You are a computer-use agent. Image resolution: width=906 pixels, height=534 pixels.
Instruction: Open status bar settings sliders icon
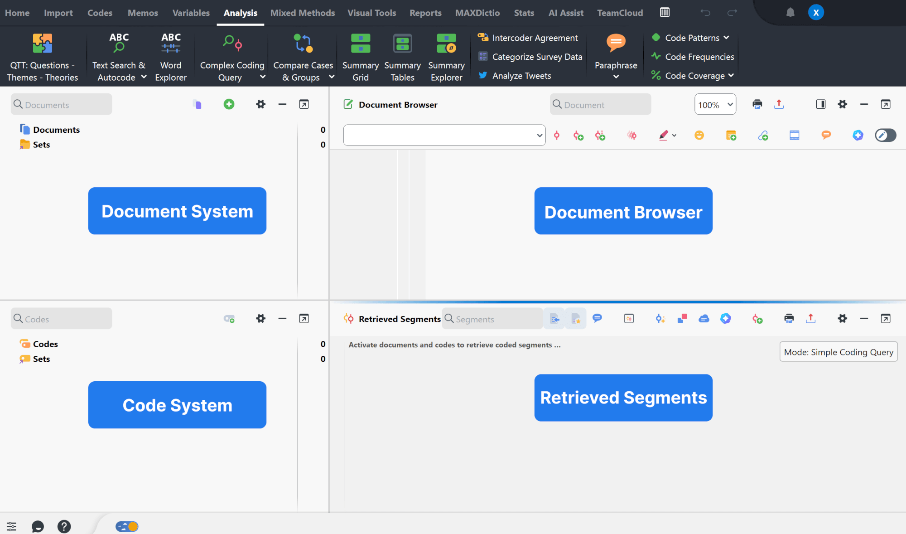click(x=11, y=526)
